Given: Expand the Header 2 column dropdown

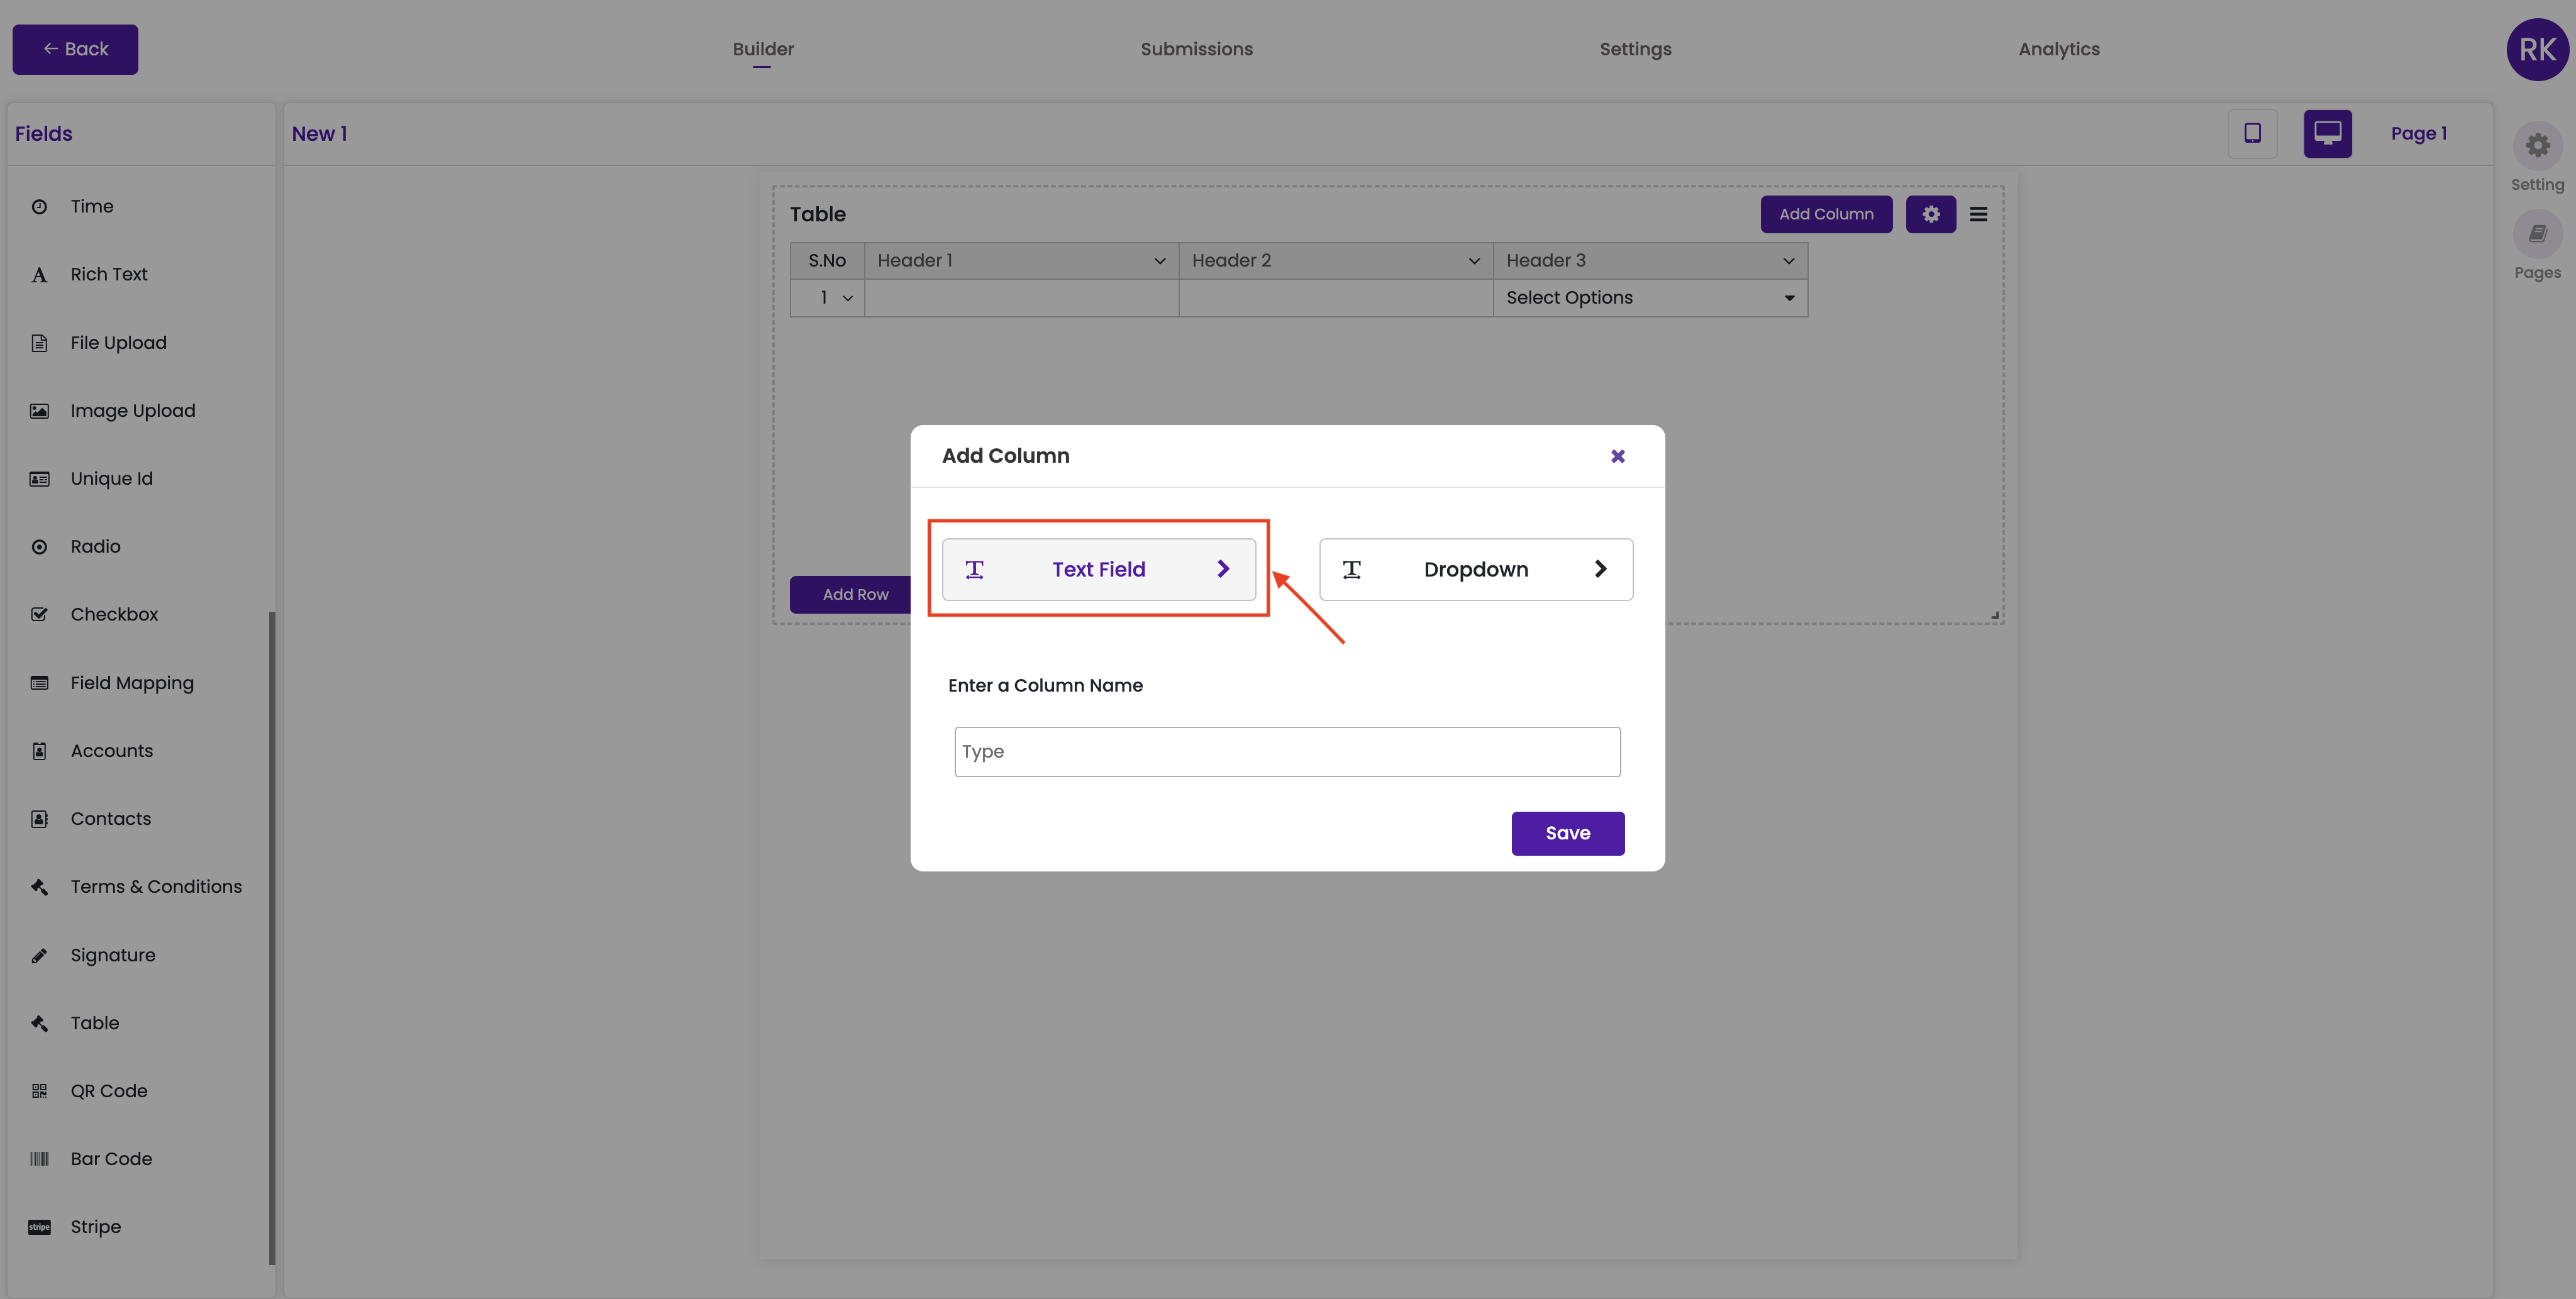Looking at the screenshot, I should [x=1473, y=261].
